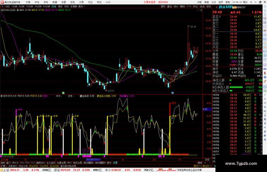This screenshot has height=172, width=267.
Task: Click the line chart icon in sidebar
Action: click(265, 27)
